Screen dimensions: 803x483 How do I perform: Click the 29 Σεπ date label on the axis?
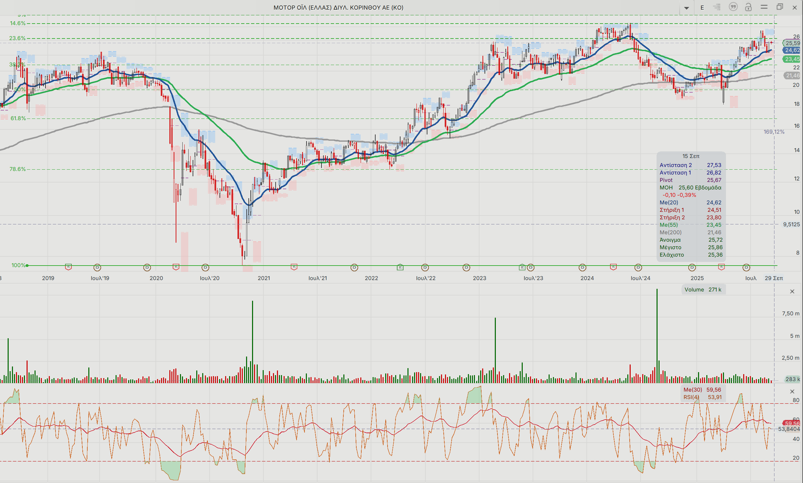(x=773, y=278)
